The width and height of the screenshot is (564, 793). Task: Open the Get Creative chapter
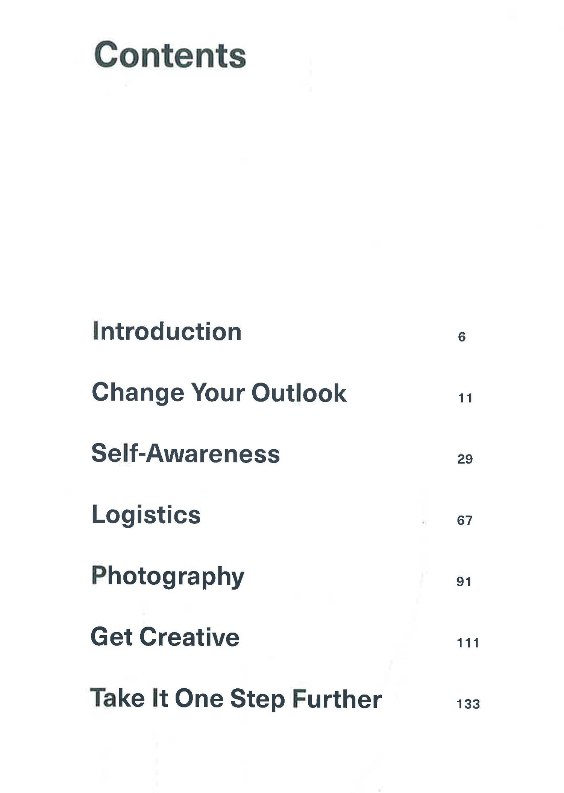[x=165, y=637]
